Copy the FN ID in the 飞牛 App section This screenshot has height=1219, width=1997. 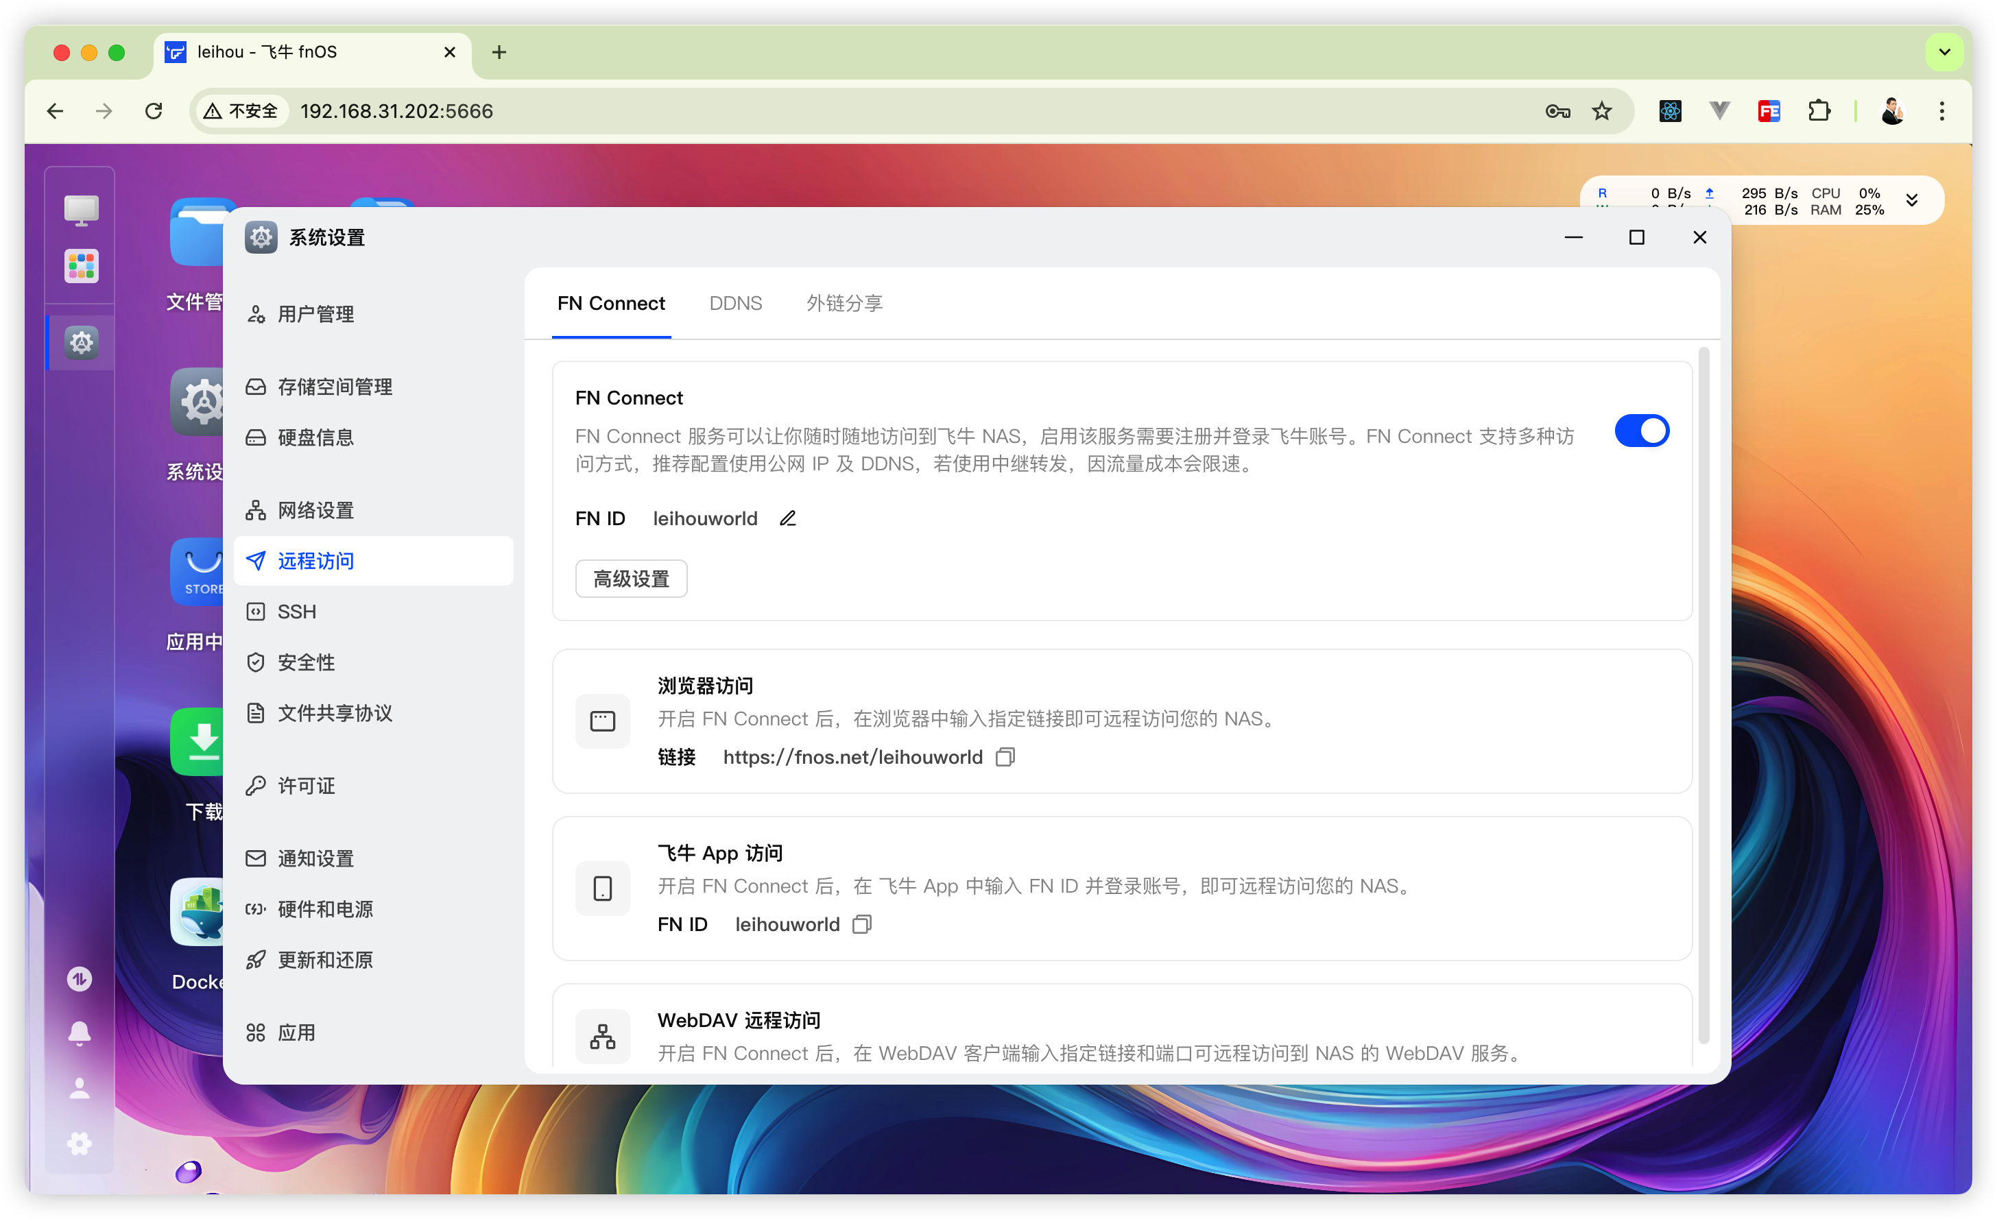pyautogui.click(x=862, y=925)
